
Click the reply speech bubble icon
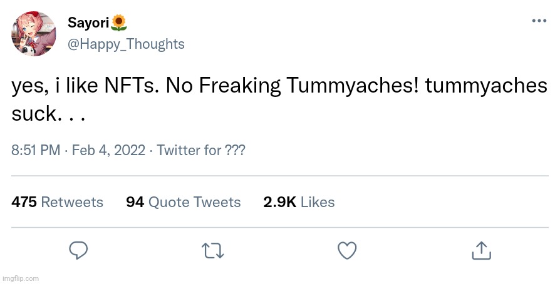78,251
